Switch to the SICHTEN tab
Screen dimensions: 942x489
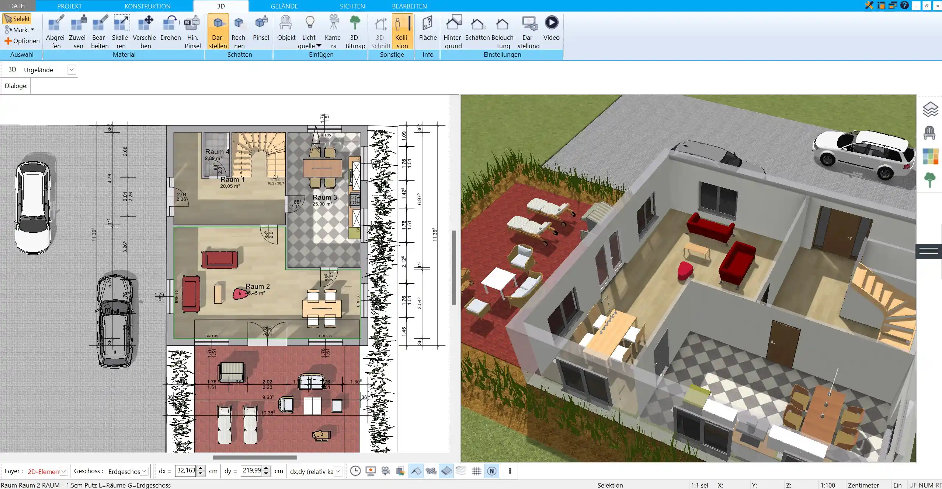tap(352, 6)
